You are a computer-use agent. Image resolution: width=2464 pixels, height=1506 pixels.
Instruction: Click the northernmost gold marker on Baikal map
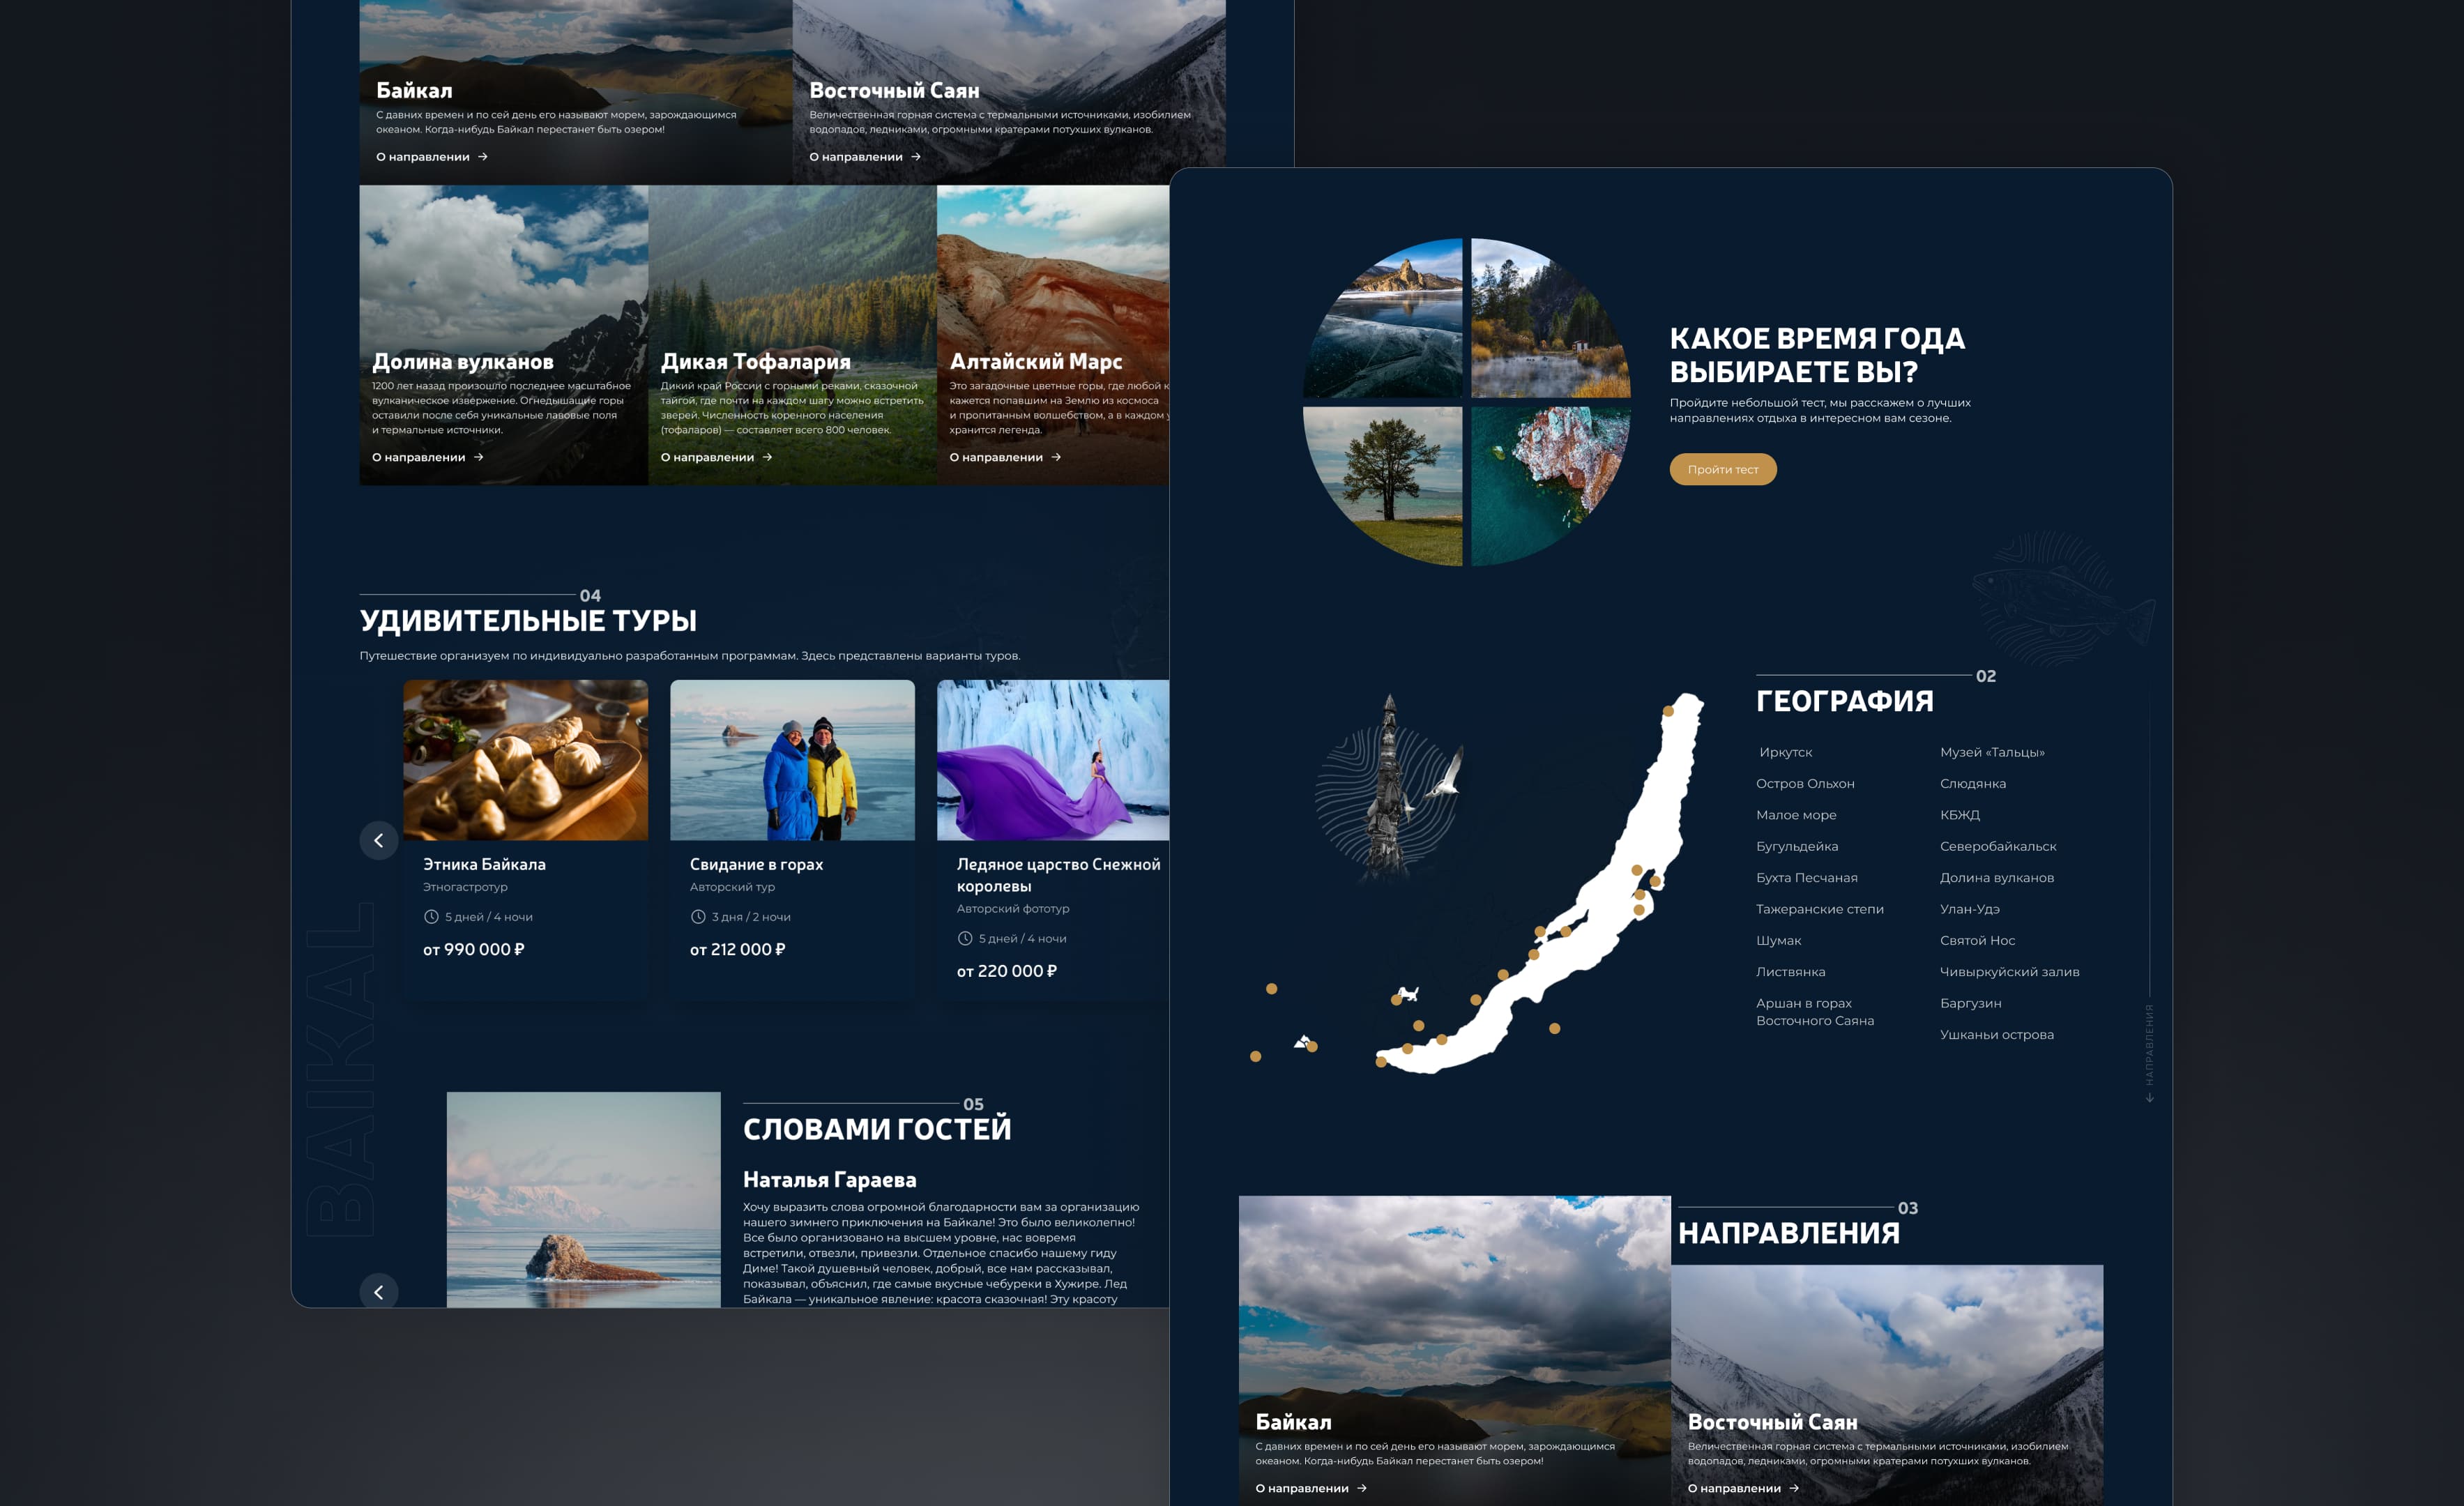[1668, 711]
